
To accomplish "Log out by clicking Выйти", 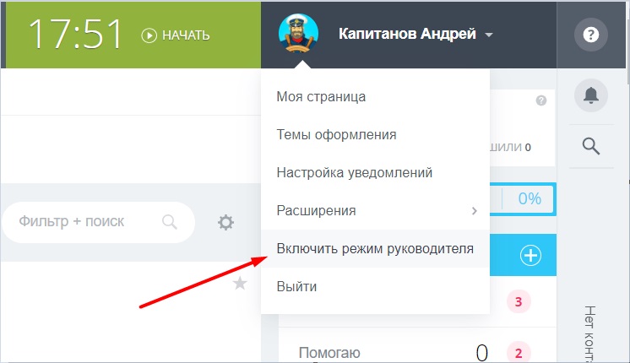I will pos(297,287).
